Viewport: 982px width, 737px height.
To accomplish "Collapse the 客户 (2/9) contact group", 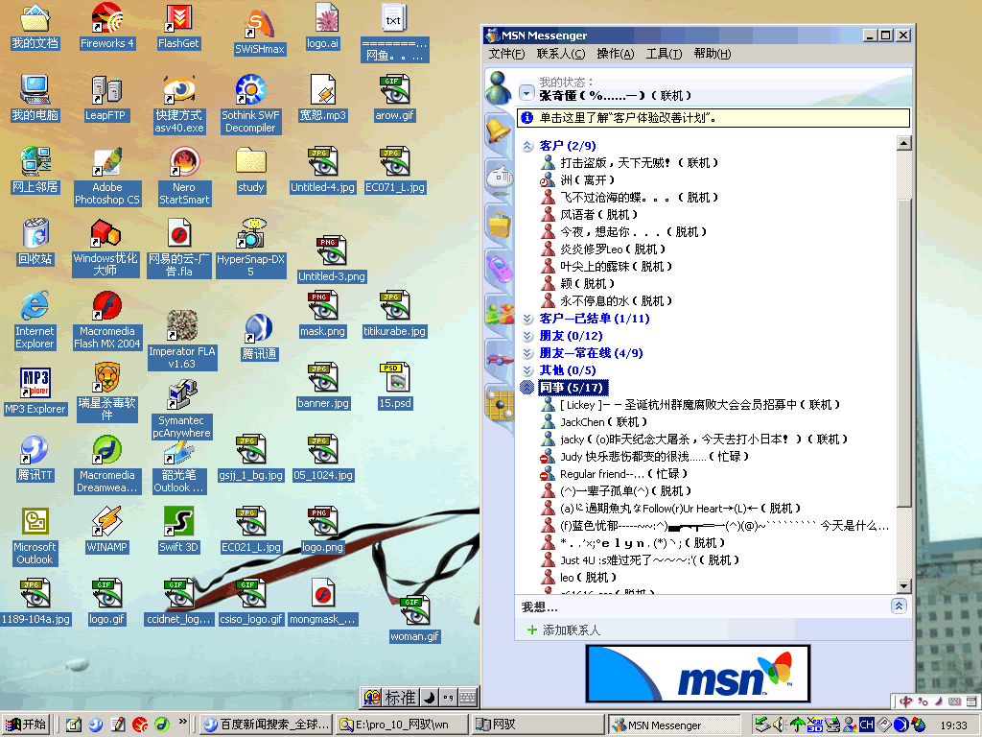I will (x=527, y=146).
